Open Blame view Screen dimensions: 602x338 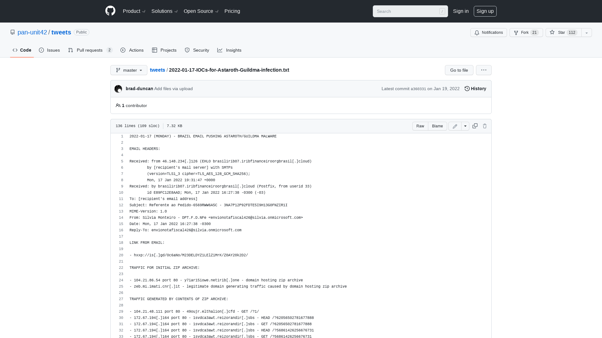coord(437,126)
